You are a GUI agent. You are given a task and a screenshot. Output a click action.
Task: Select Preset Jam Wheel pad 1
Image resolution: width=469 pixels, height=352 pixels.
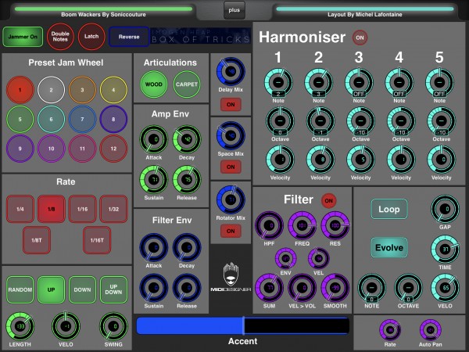click(x=20, y=90)
